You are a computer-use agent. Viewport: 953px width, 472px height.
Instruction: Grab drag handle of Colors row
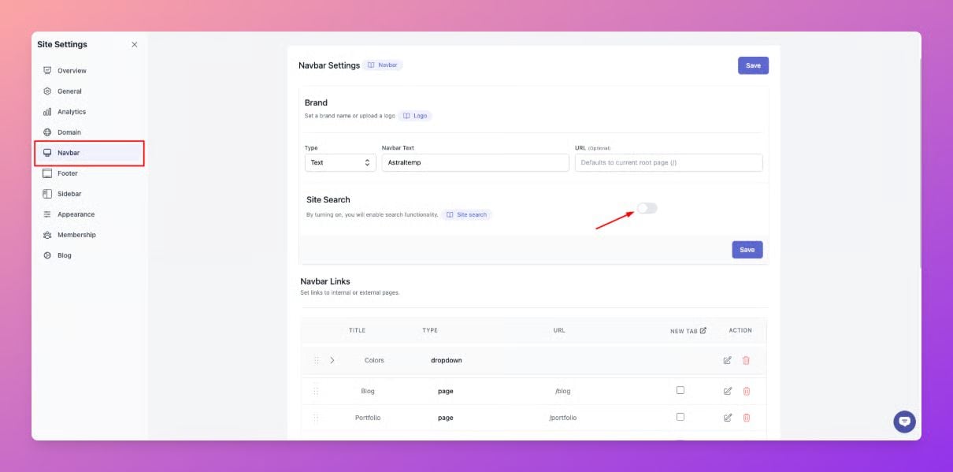click(316, 360)
